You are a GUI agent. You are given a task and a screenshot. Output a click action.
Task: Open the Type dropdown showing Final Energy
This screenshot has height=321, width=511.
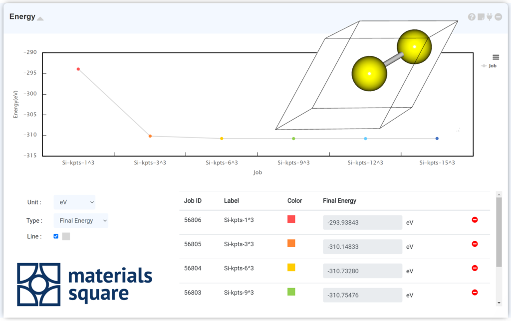(81, 220)
